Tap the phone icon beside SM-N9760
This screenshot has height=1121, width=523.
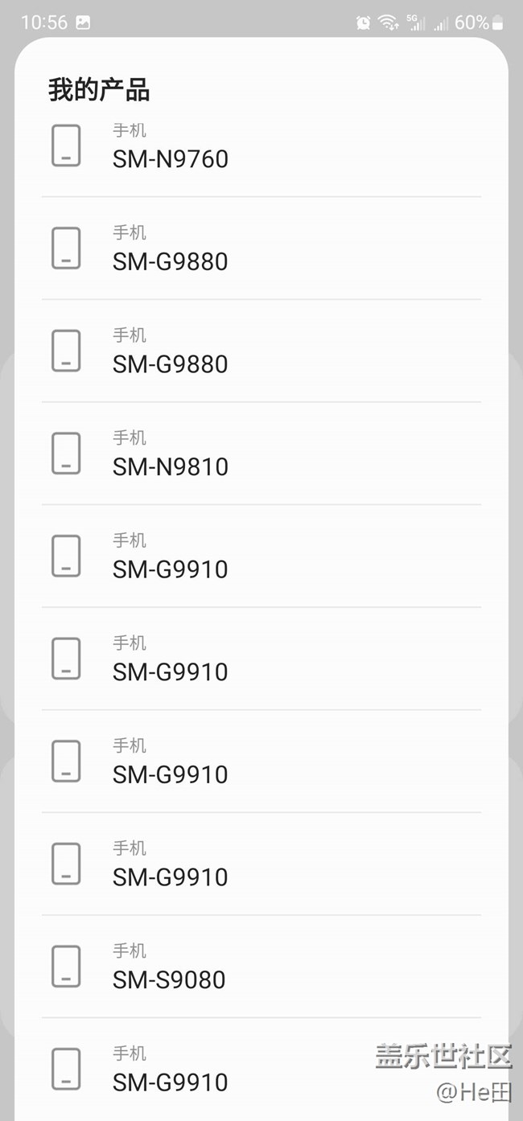66,146
